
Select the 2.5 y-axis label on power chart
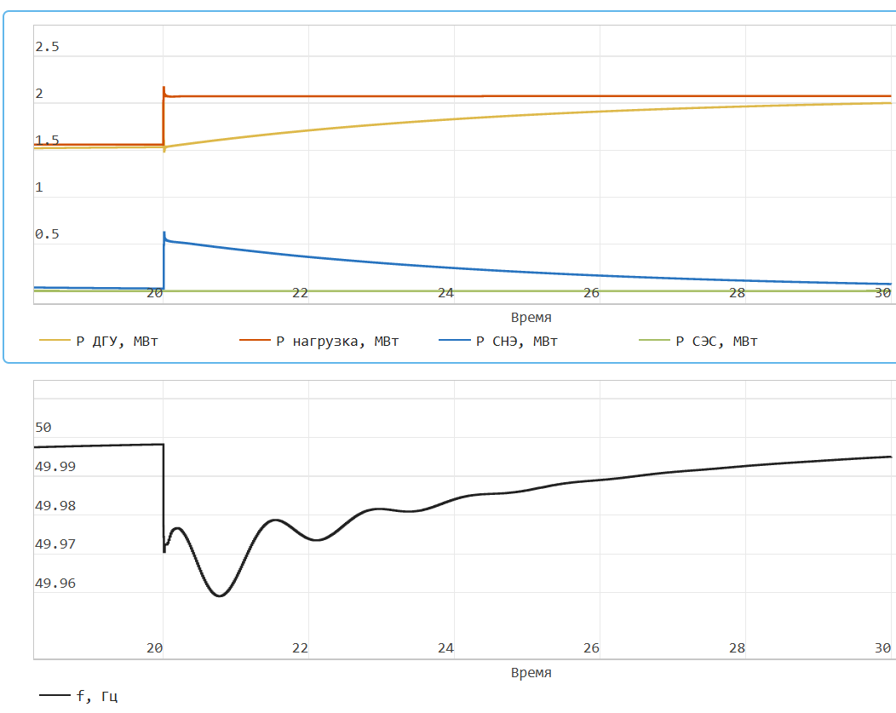[47, 47]
